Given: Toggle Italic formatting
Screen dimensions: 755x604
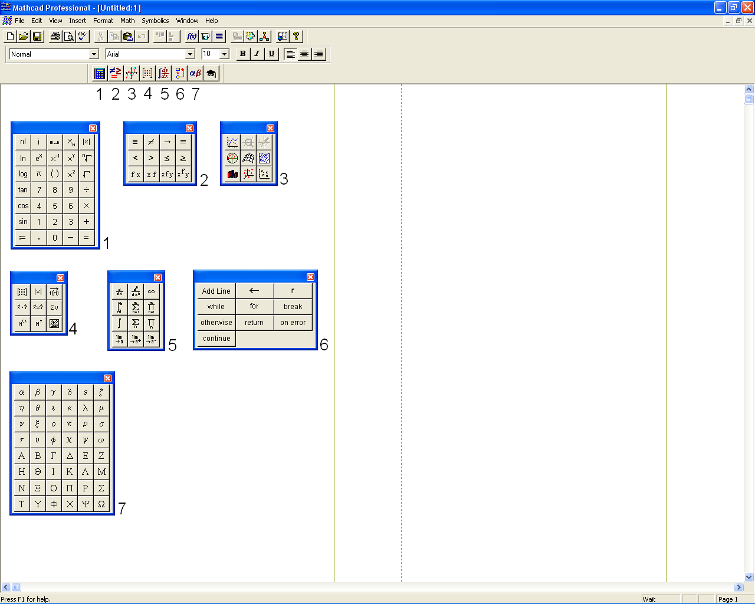Looking at the screenshot, I should [257, 54].
